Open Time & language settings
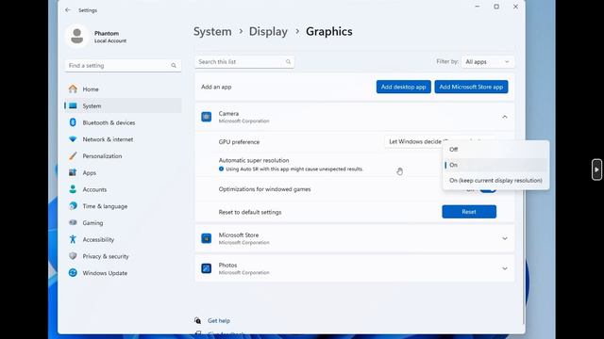 pyautogui.click(x=123, y=206)
